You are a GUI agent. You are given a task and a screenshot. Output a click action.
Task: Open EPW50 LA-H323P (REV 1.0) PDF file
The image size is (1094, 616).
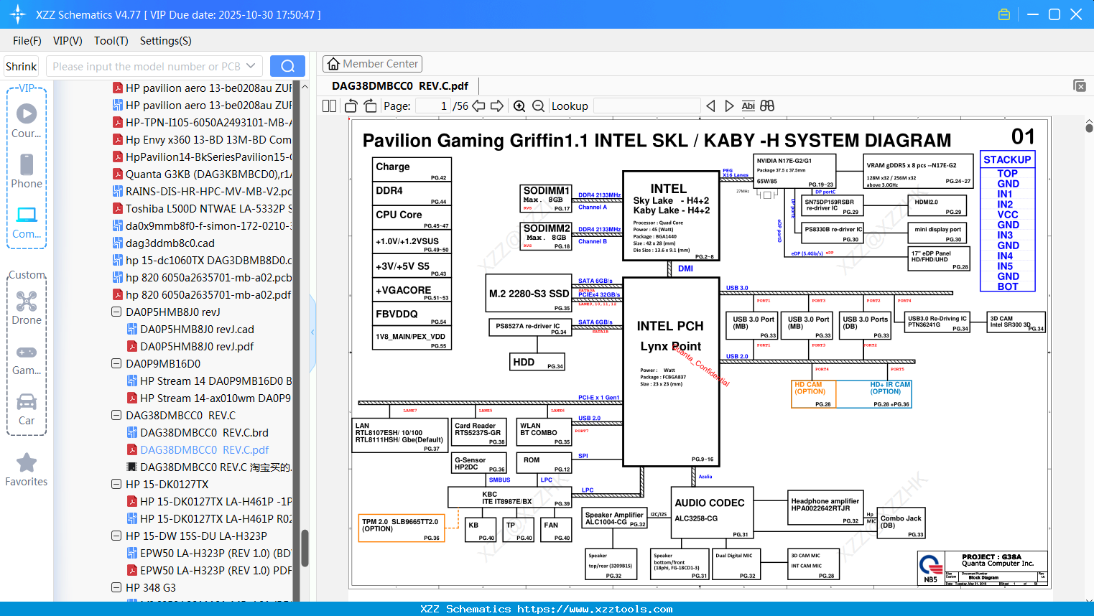tap(210, 571)
